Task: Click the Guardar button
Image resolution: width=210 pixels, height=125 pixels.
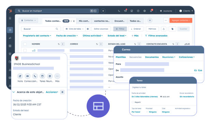Action: pyautogui.click(x=183, y=29)
